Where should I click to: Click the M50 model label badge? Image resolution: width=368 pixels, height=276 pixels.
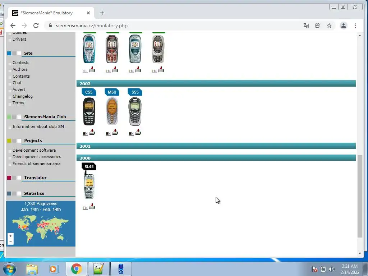click(x=112, y=92)
